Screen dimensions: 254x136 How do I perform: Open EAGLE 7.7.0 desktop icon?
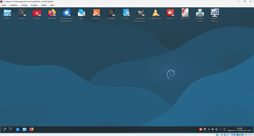[x=185, y=13]
